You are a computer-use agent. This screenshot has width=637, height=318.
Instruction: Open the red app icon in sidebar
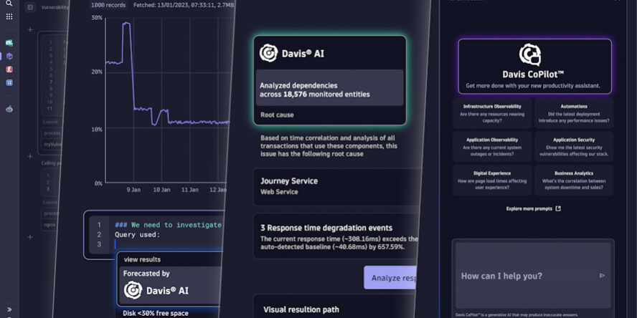pyautogui.click(x=9, y=69)
